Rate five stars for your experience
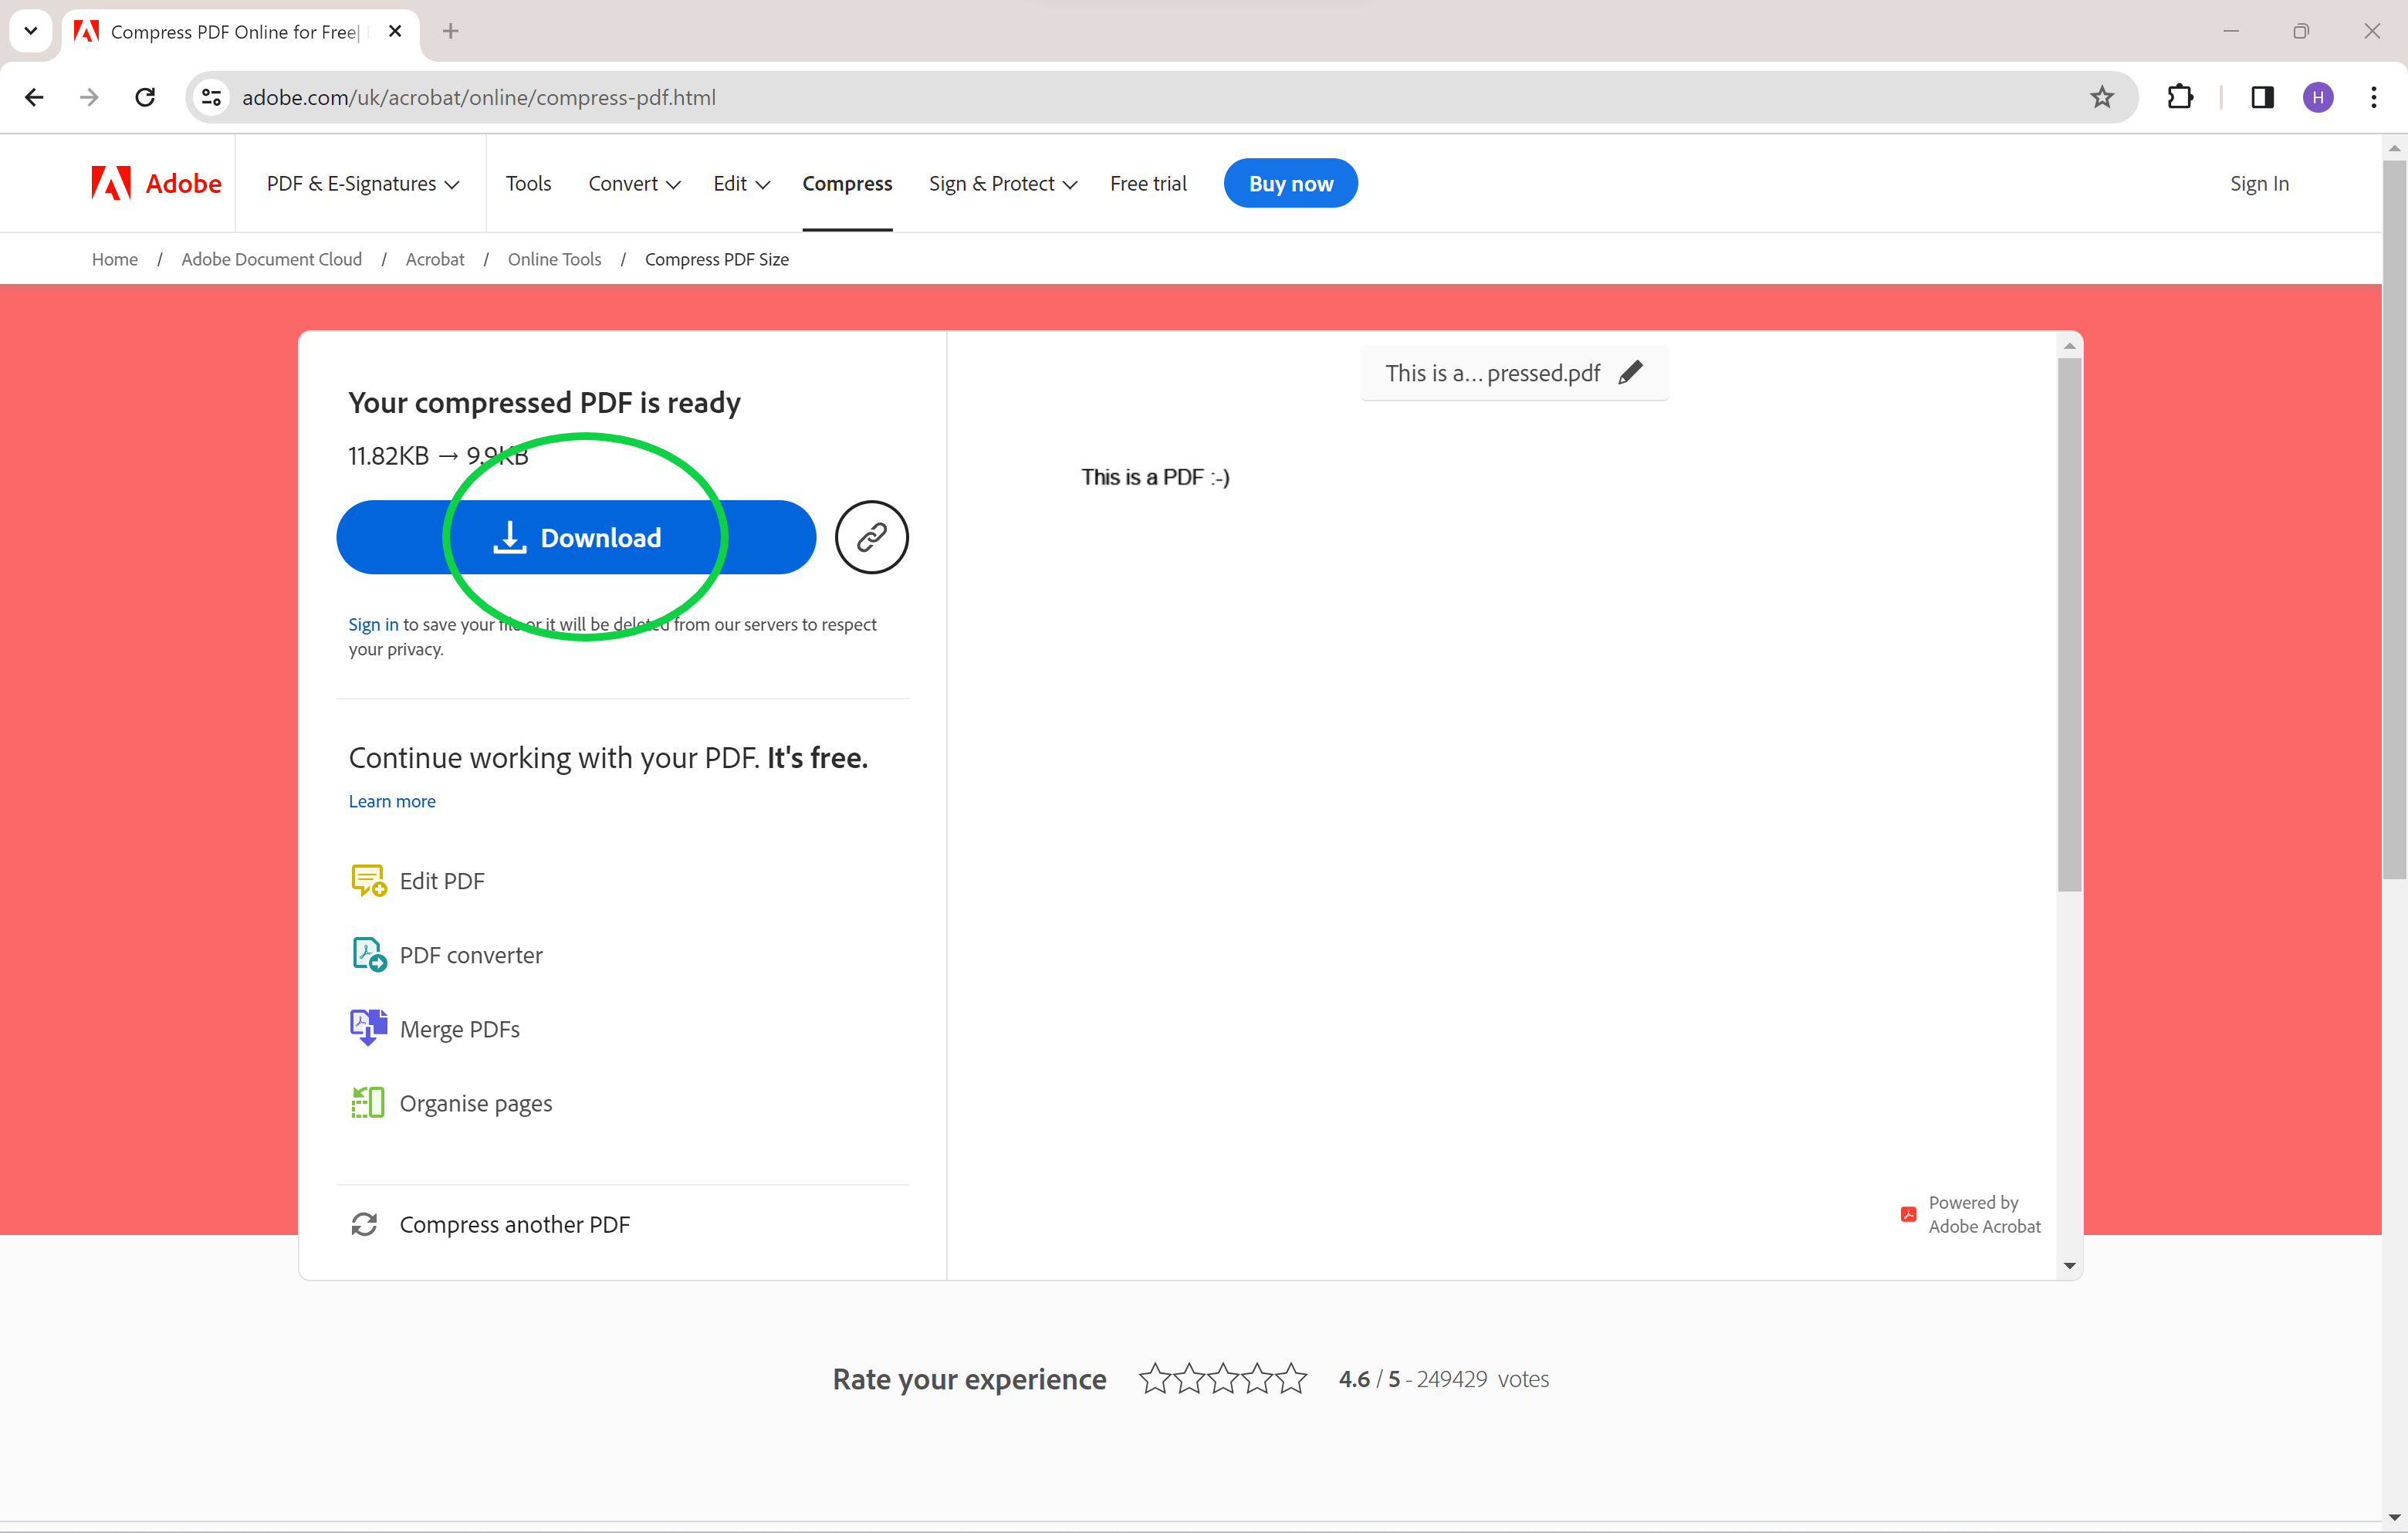2408x1533 pixels. tap(1292, 1378)
